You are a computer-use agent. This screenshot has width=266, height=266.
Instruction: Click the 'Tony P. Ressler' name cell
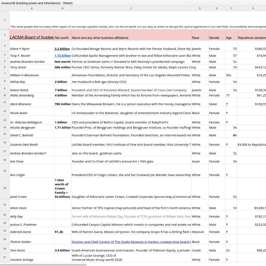click(32, 55)
